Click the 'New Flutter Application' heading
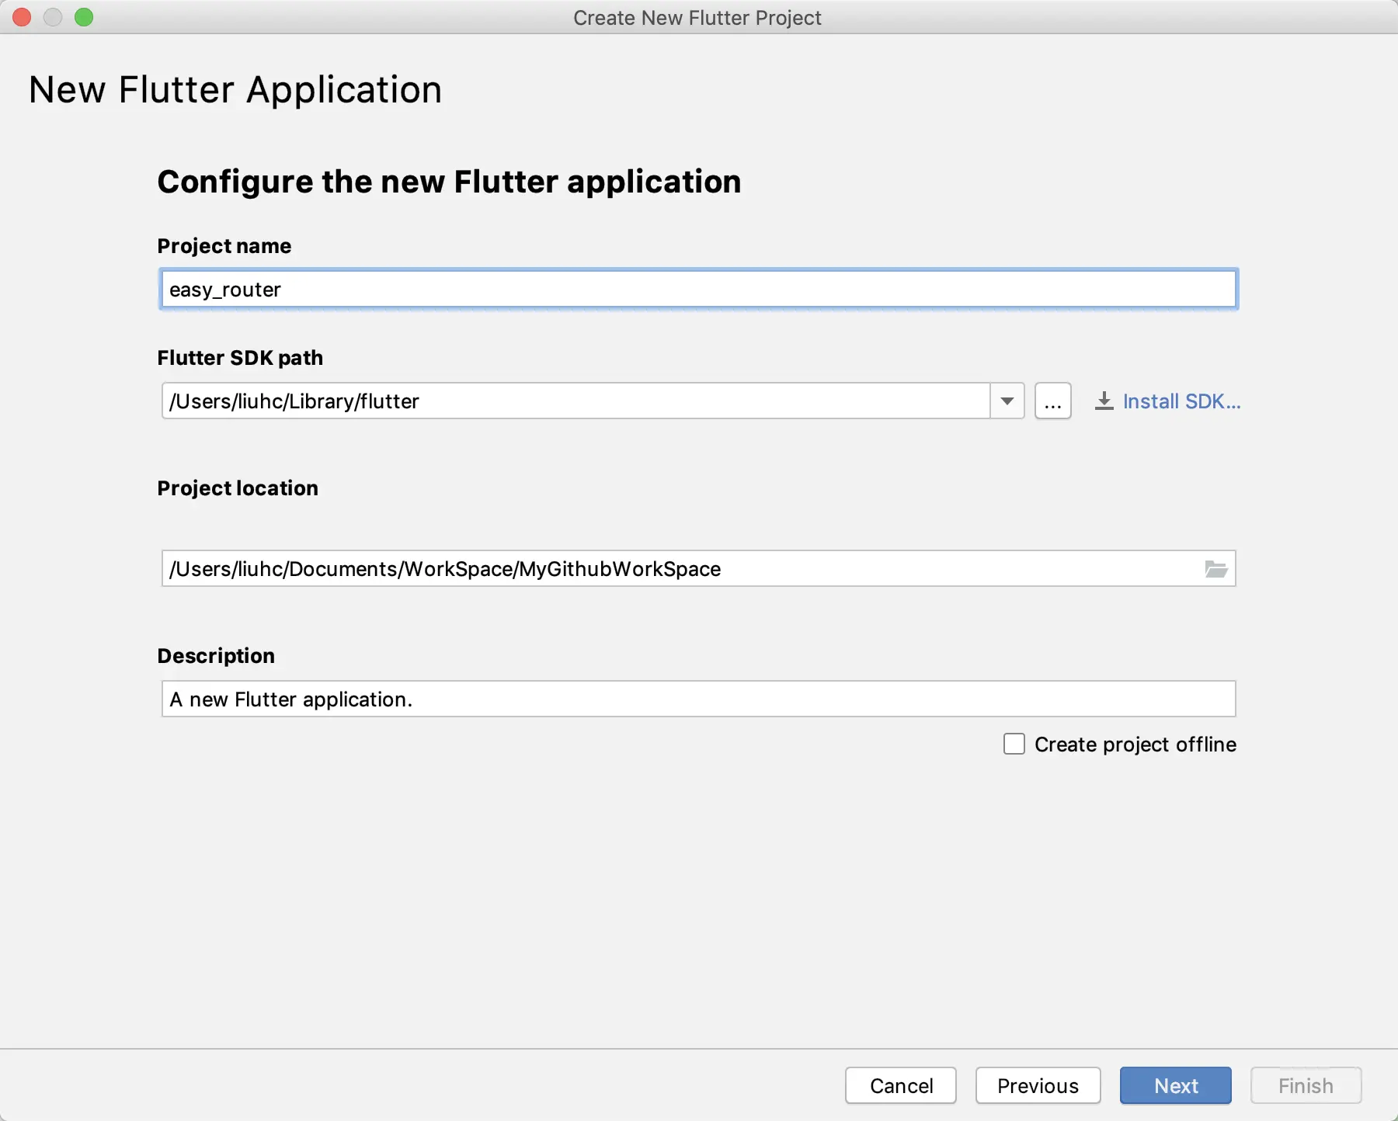Viewport: 1398px width, 1121px height. click(235, 90)
